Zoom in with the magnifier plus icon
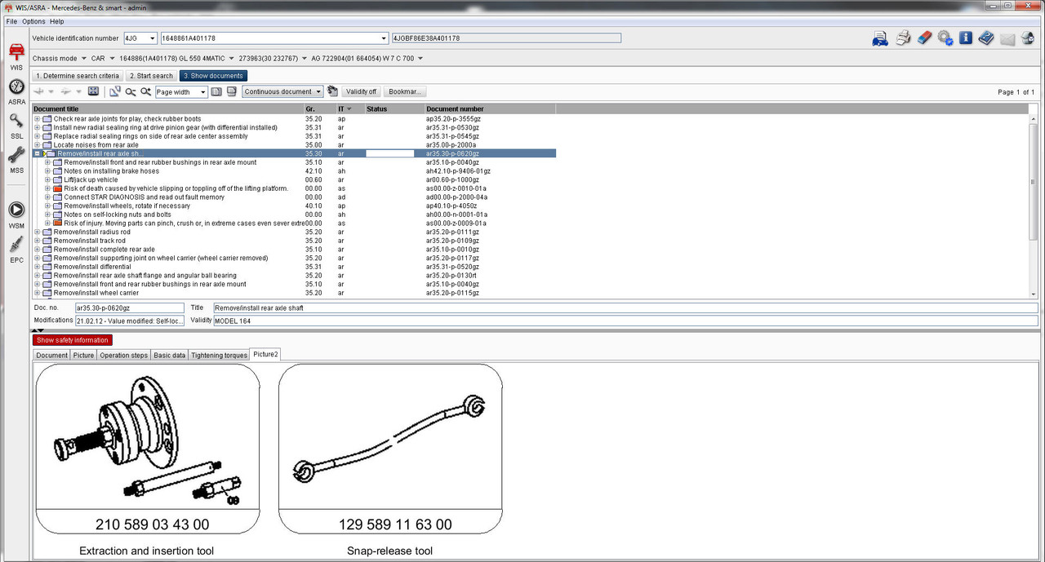The height and width of the screenshot is (562, 1045). click(x=145, y=91)
